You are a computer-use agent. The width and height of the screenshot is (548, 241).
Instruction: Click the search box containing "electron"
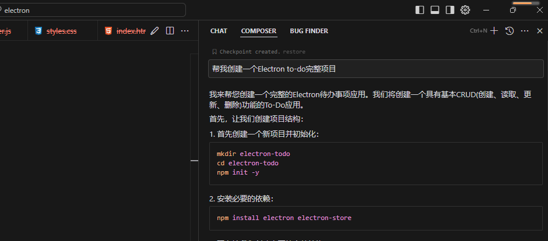point(93,10)
